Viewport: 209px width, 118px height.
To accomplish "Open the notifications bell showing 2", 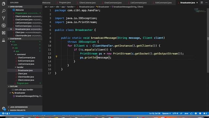I will pos(205,113).
